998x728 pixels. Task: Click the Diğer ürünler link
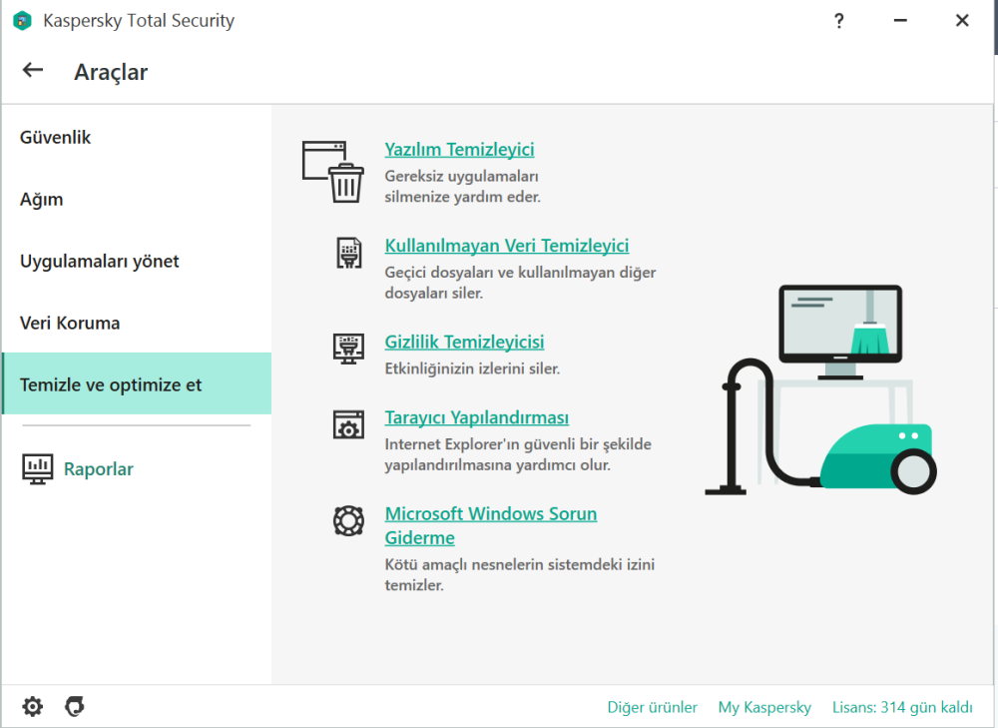click(653, 707)
